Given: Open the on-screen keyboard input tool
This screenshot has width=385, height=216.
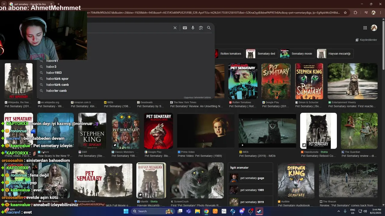Looking at the screenshot, I should (x=185, y=28).
